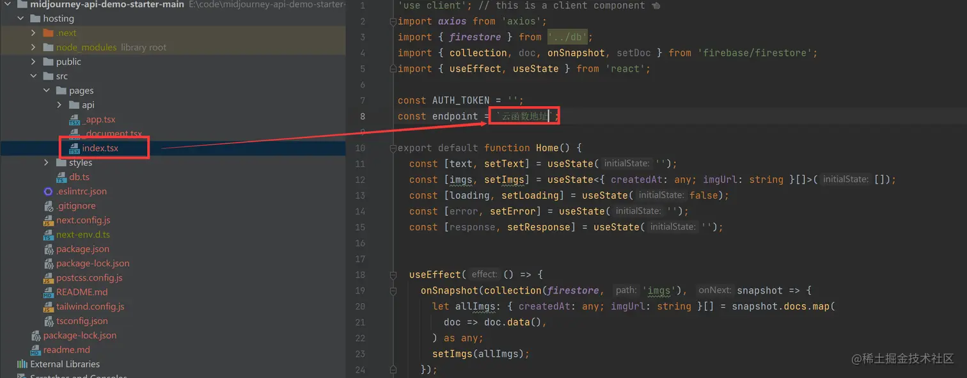Screen dimensions: 967x378
Task: Click the TSX file icon of index.tsx
Action: click(74, 148)
